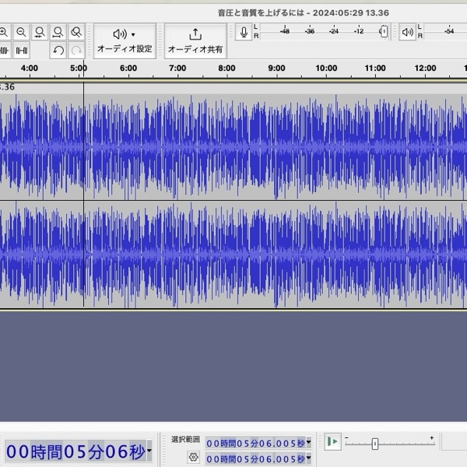Click the Zoom Out magnifier icon

point(21,32)
